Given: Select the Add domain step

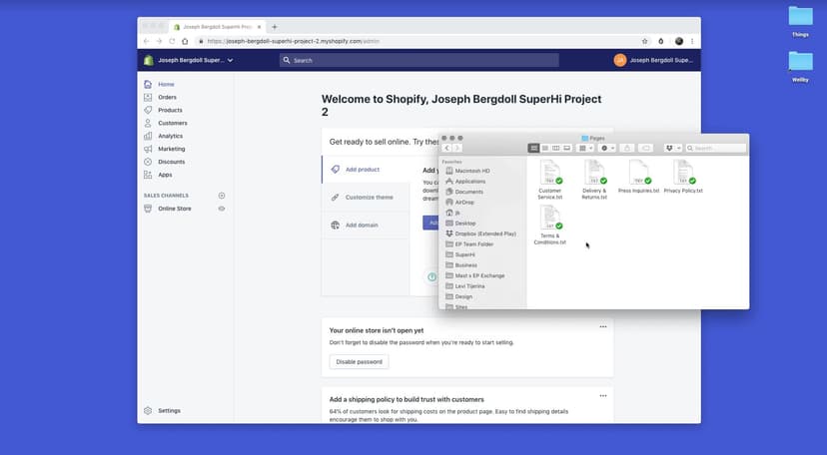Looking at the screenshot, I should click(x=362, y=226).
